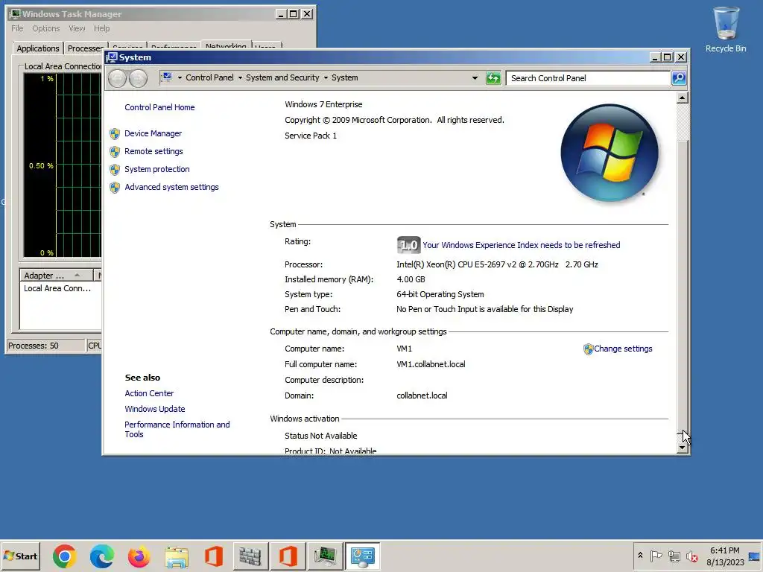Click the scrollbar down arrow in System window
This screenshot has height=572, width=763.
click(683, 448)
